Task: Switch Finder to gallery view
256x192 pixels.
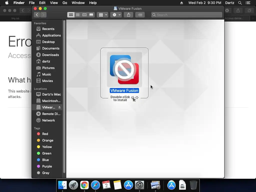Action: pos(91,15)
